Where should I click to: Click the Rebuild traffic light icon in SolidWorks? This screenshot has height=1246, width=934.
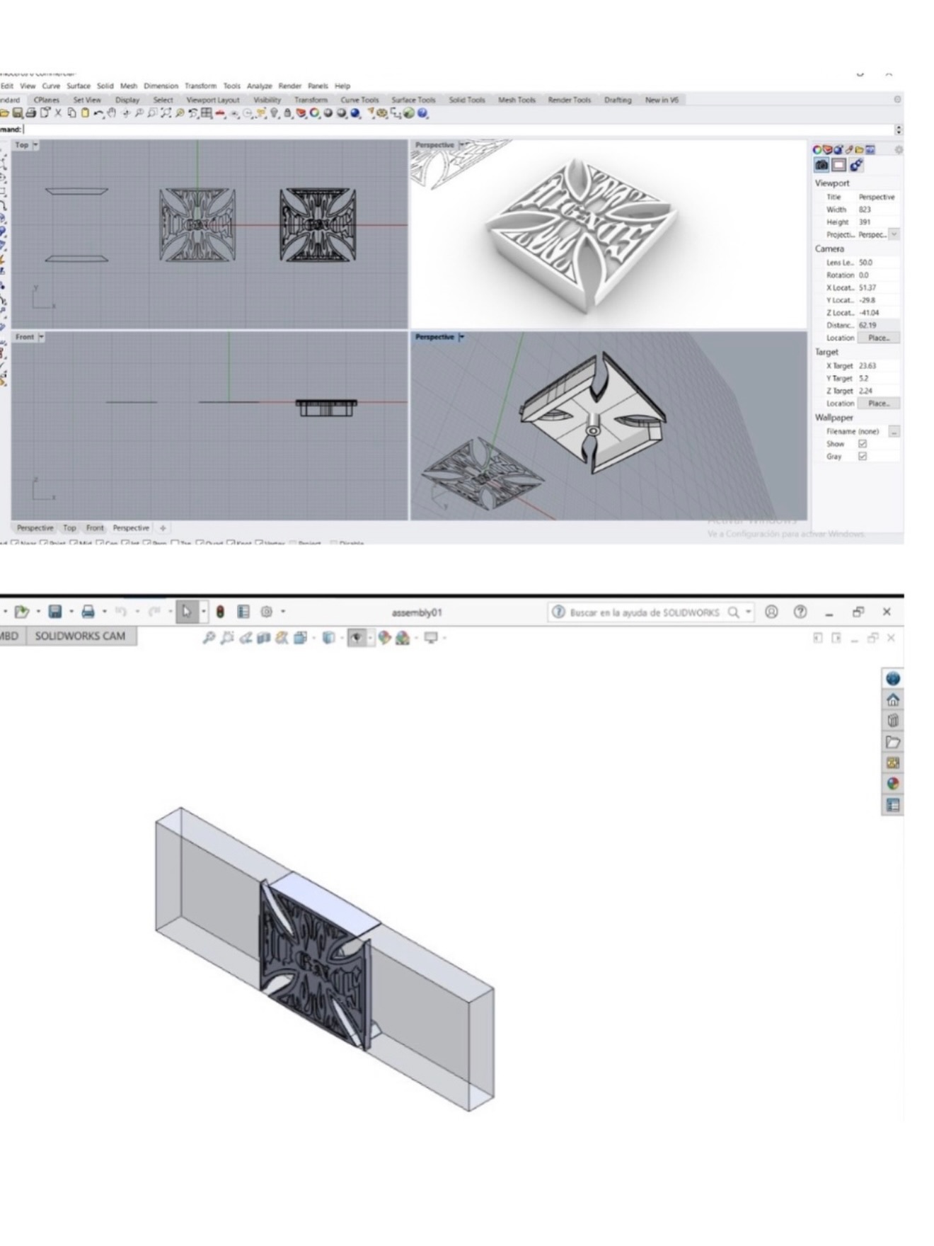pyautogui.click(x=220, y=612)
